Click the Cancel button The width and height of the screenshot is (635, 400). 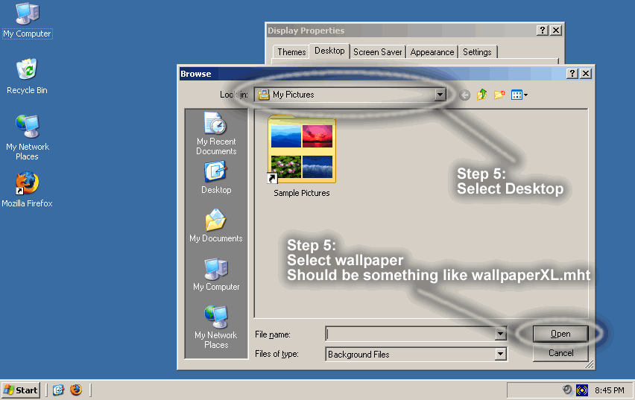tap(560, 353)
